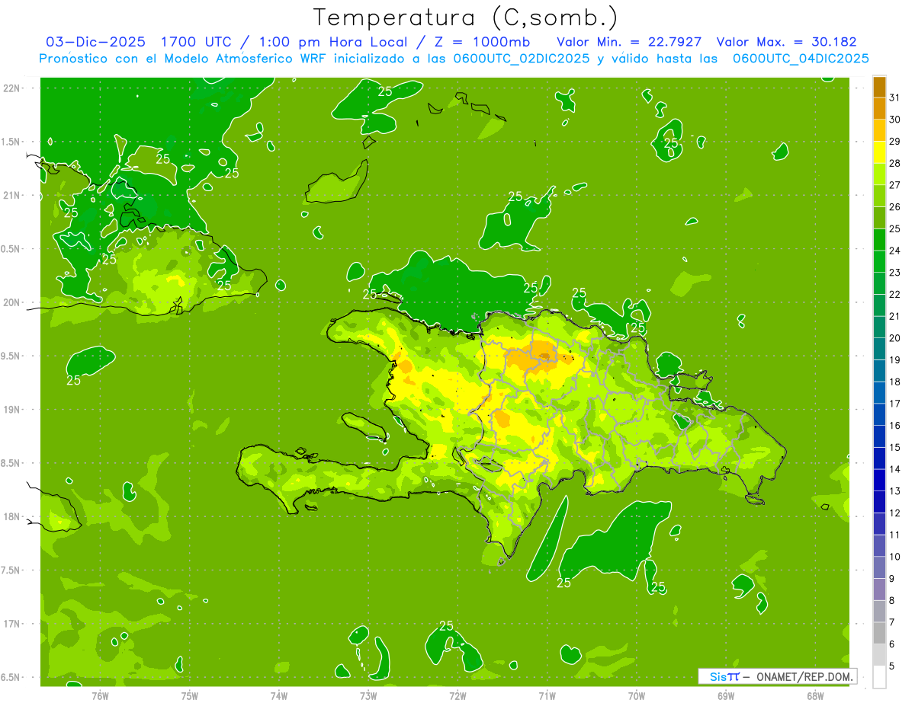Click the legend swatch between 30 and 31

click(879, 109)
